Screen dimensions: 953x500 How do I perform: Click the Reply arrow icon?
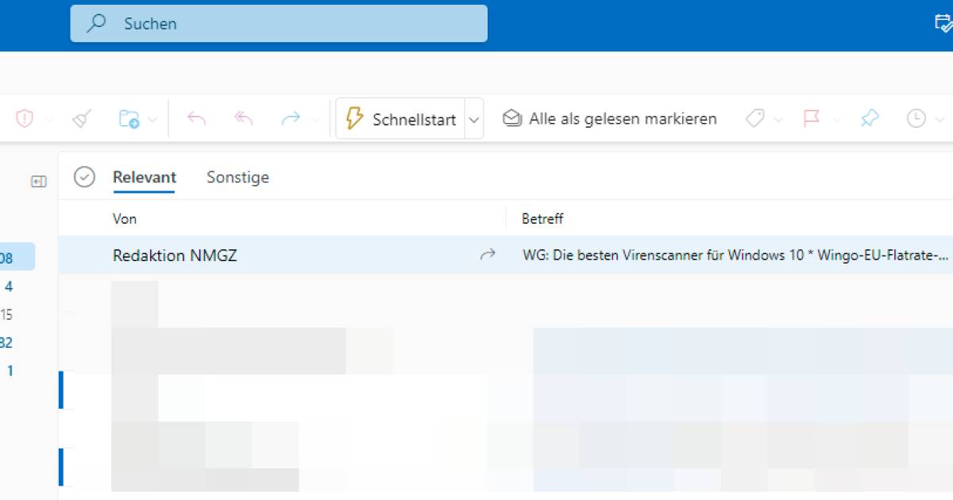[197, 117]
